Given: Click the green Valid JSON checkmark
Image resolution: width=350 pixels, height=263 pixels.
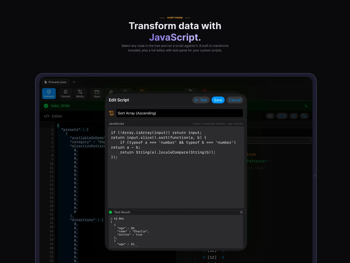Looking at the screenshot, I should [46, 106].
